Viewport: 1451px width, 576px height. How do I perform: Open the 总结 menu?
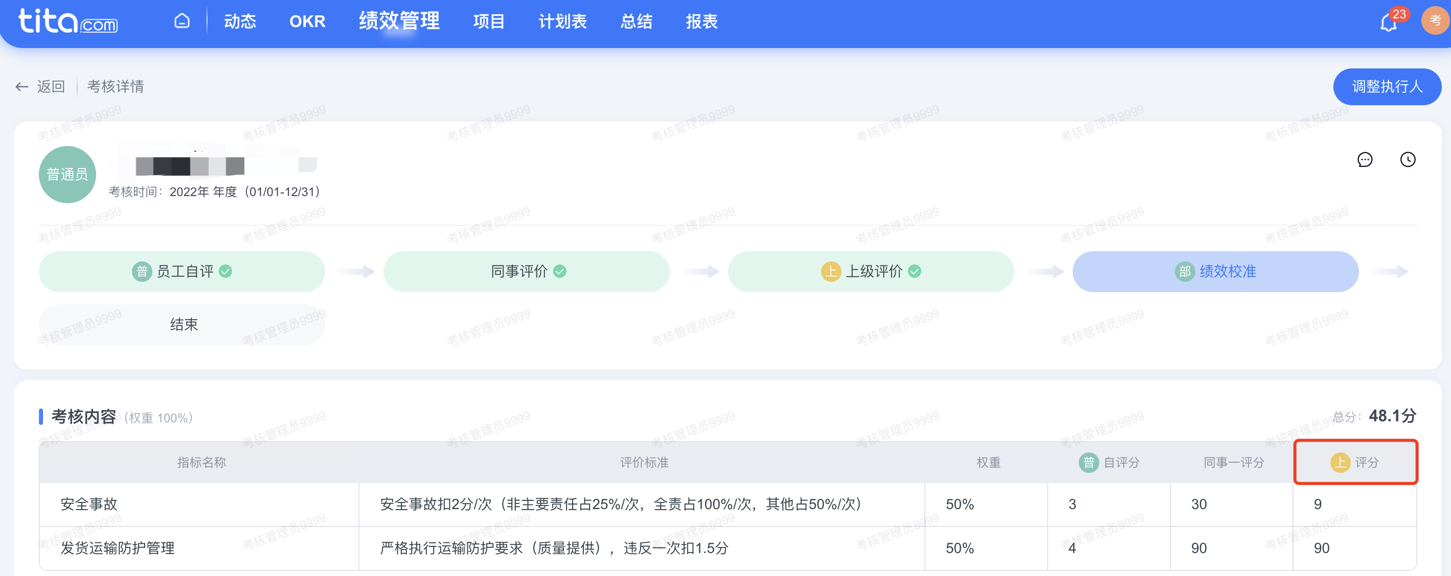[x=637, y=21]
